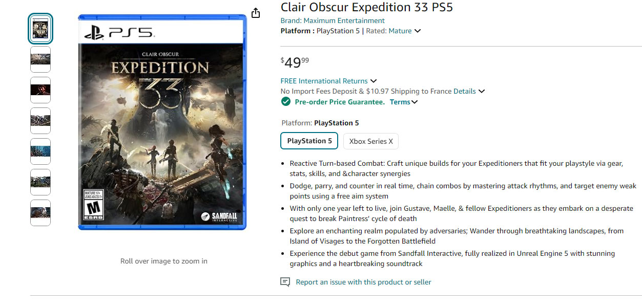Click the main Expedition 33 product image
Viewport: 642px width, 307px height.
pos(162,123)
